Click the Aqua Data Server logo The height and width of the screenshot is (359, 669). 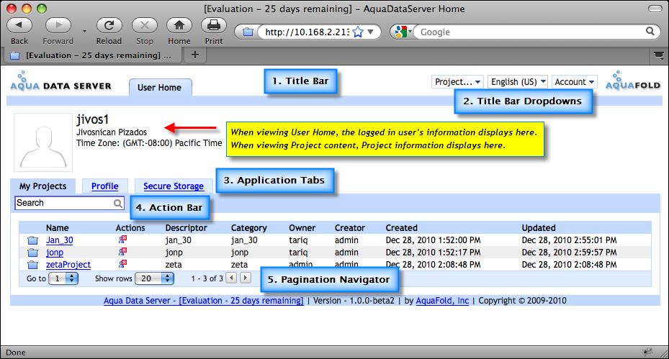point(60,82)
